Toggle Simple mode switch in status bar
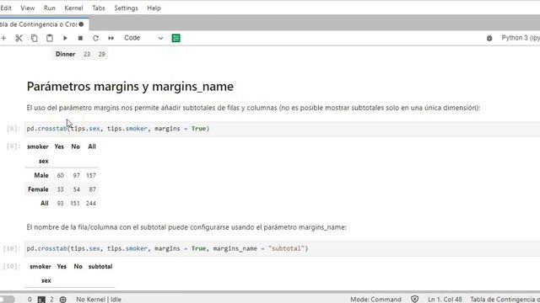This screenshot has width=540, height=303. coord(7,300)
